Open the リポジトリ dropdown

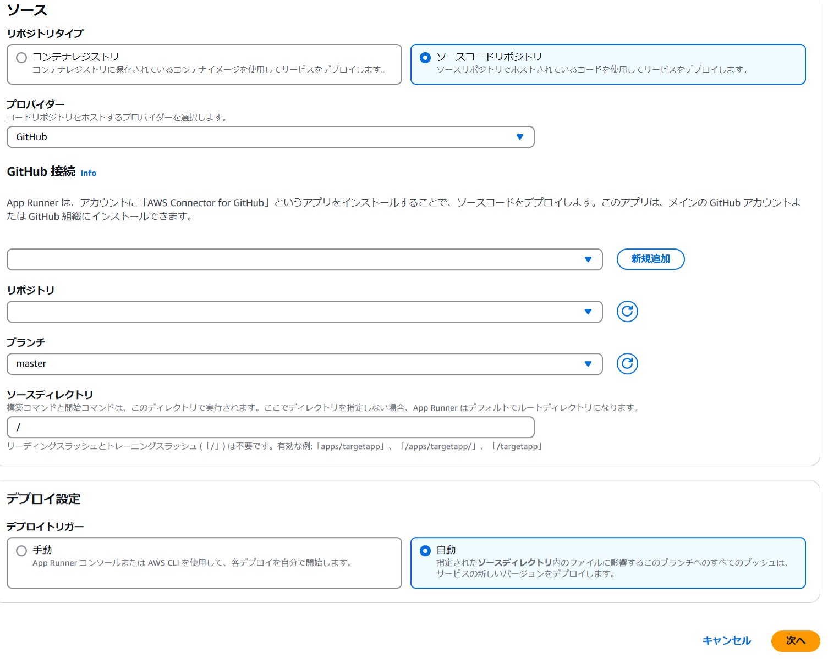coord(305,312)
